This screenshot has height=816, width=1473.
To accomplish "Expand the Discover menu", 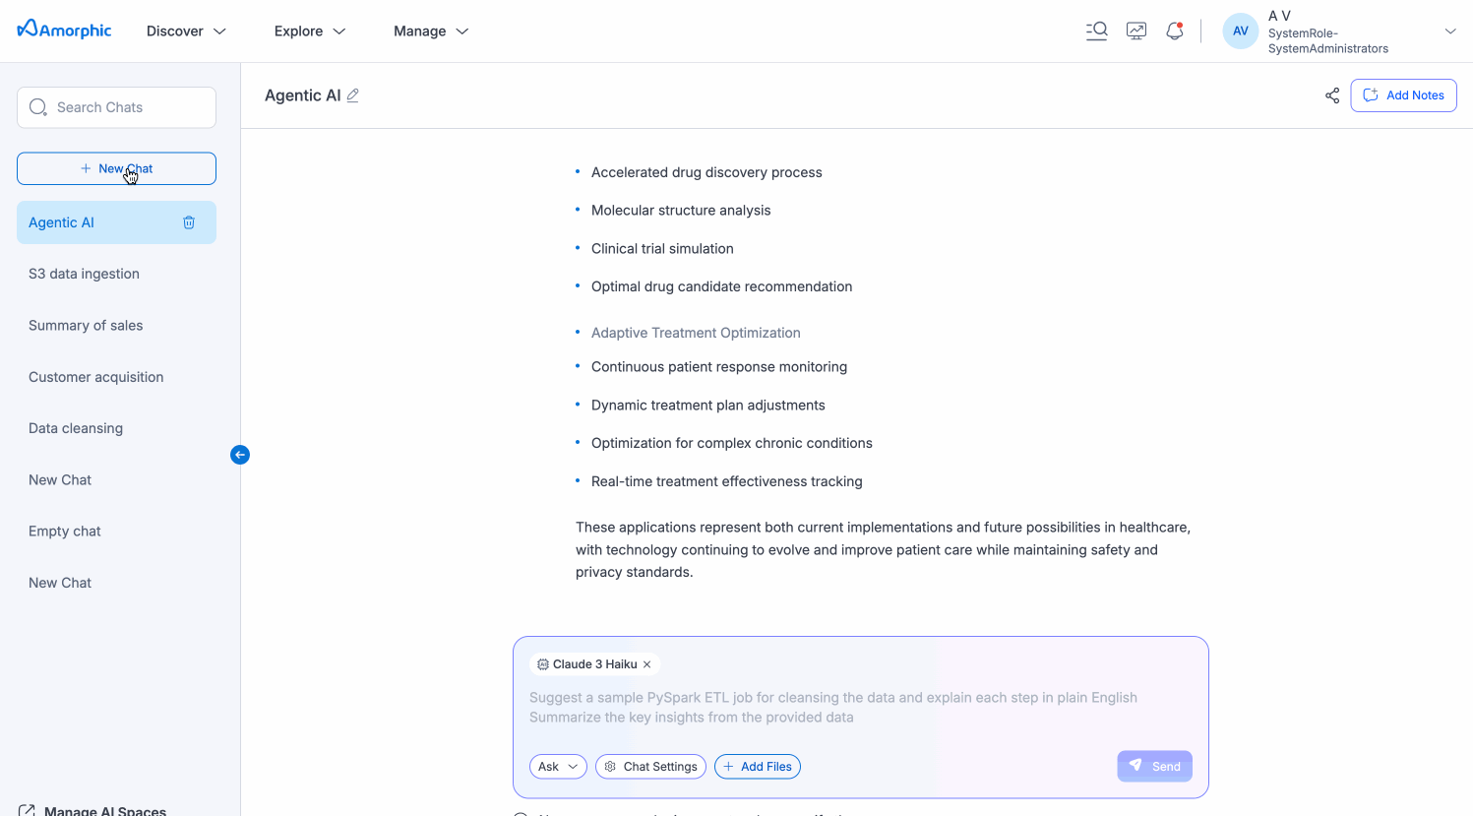I will (x=186, y=31).
